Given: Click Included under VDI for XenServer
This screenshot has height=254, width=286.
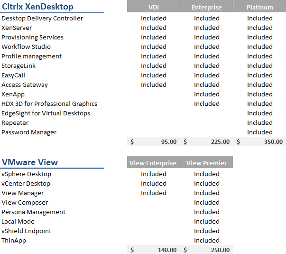Looking at the screenshot, I should click(154, 28).
